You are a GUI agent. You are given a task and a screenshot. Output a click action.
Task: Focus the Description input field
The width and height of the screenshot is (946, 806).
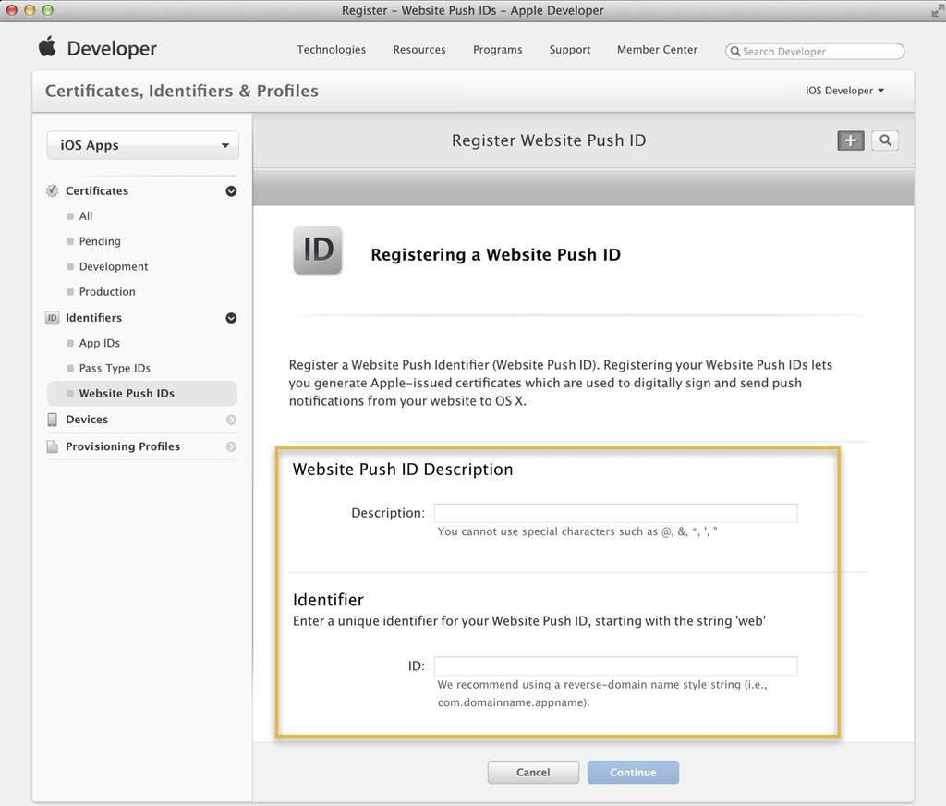pos(616,513)
